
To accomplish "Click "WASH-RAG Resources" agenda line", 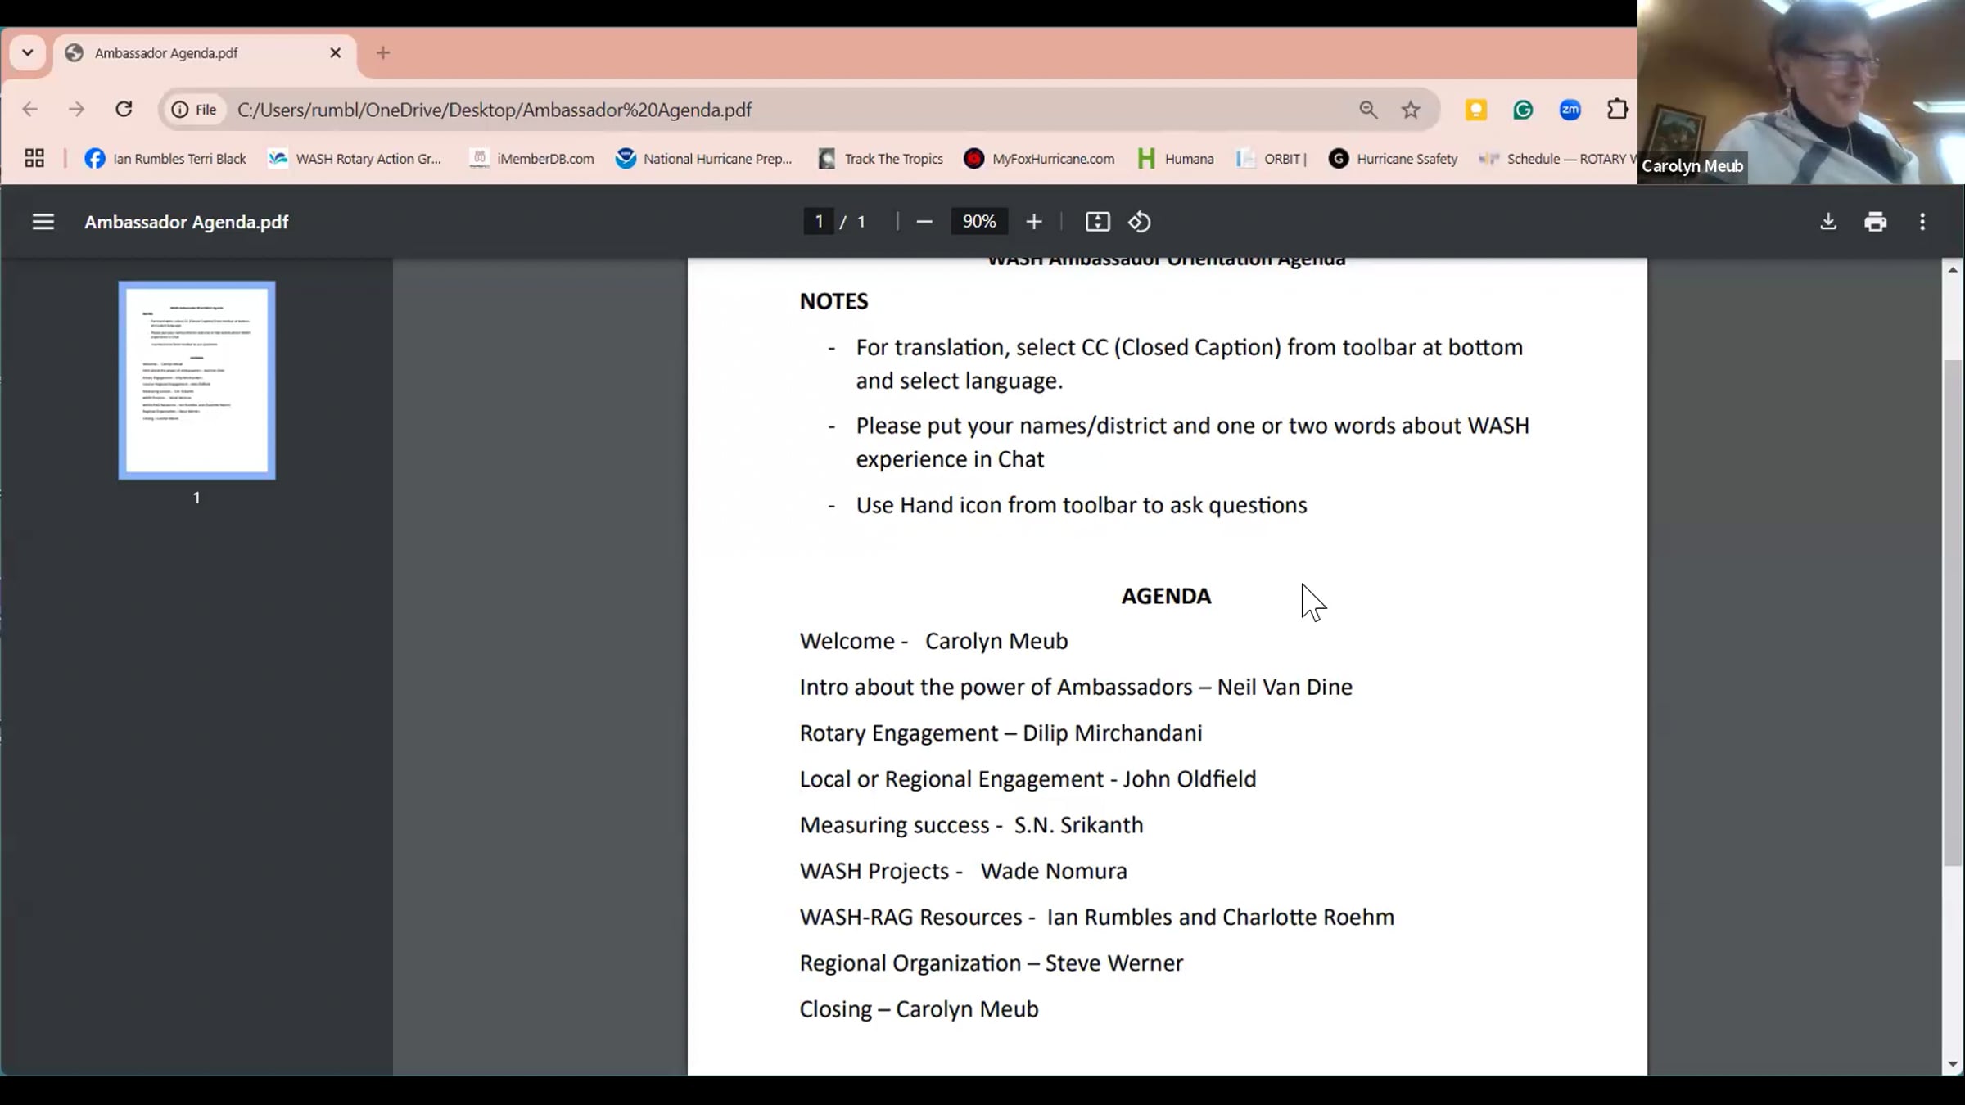I will (1096, 917).
